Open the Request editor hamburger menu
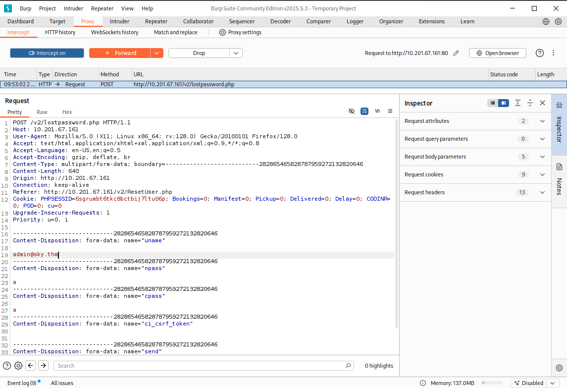567x388 pixels. (x=390, y=111)
